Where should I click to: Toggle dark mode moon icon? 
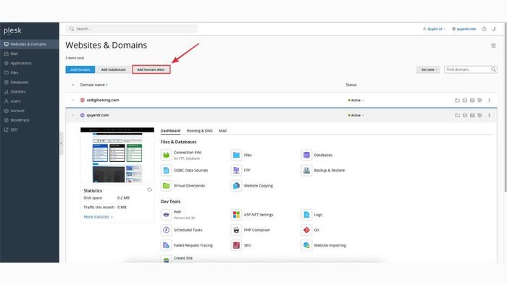494,29
